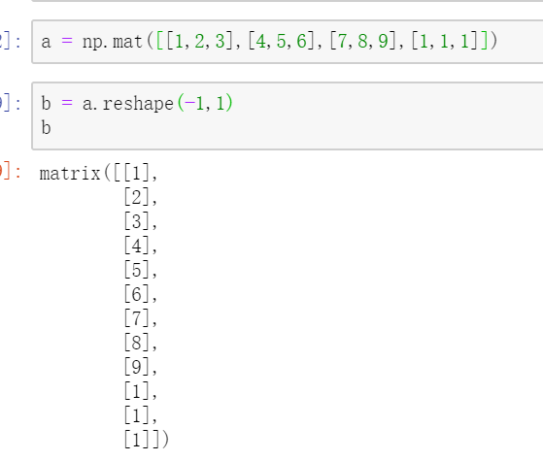The image size is (543, 461).
Task: Click the input prompt beside the reshape cell
Action: coord(11,104)
